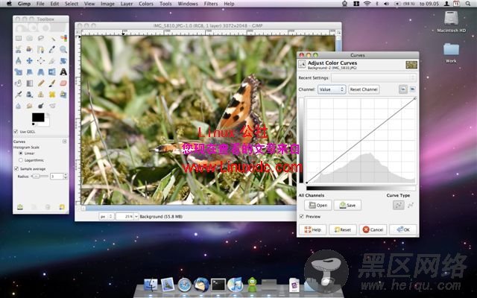Screen dimensions: 477x298
Task: Open the Curves tool options menu arrow
Action: coord(65,142)
